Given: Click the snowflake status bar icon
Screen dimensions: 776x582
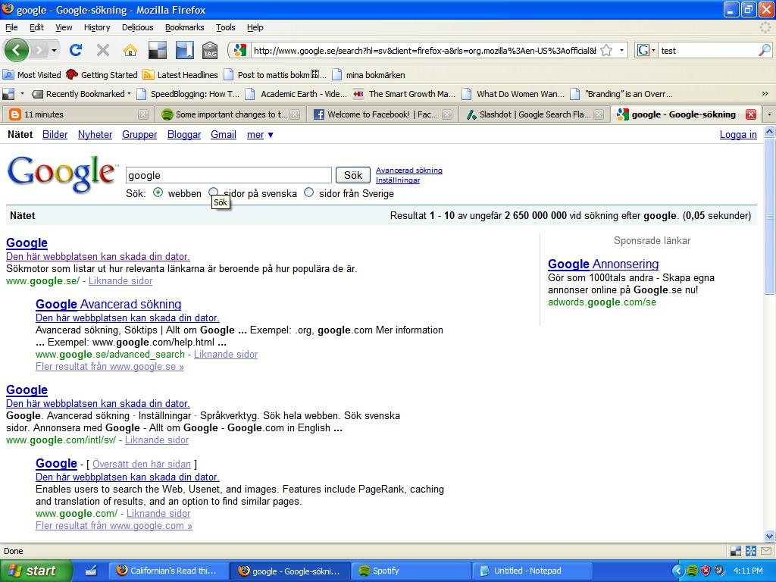Looking at the screenshot, I should pos(751,551).
